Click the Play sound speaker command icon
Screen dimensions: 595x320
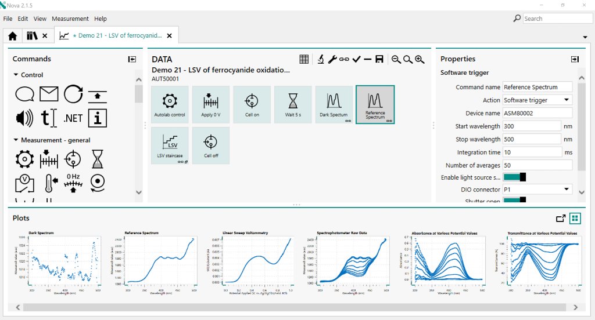[x=24, y=118]
